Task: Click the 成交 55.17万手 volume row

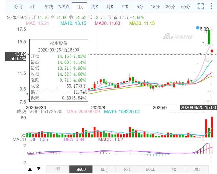Action: (x=59, y=86)
